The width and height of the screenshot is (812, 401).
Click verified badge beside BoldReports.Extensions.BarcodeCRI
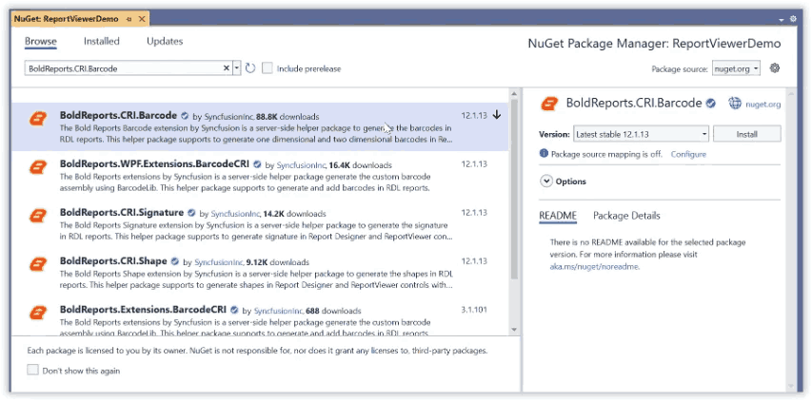pyautogui.click(x=234, y=310)
